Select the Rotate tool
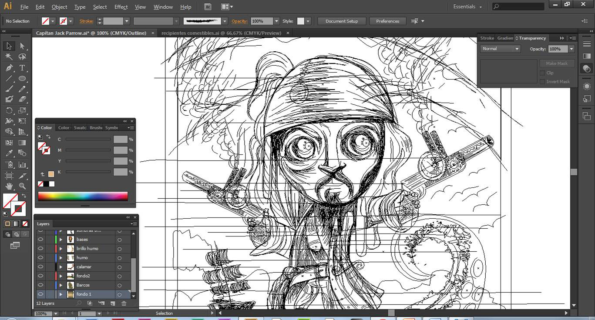595x320 pixels. 9,110
